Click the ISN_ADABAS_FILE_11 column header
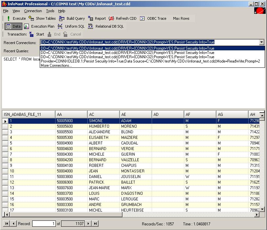 coord(29,114)
